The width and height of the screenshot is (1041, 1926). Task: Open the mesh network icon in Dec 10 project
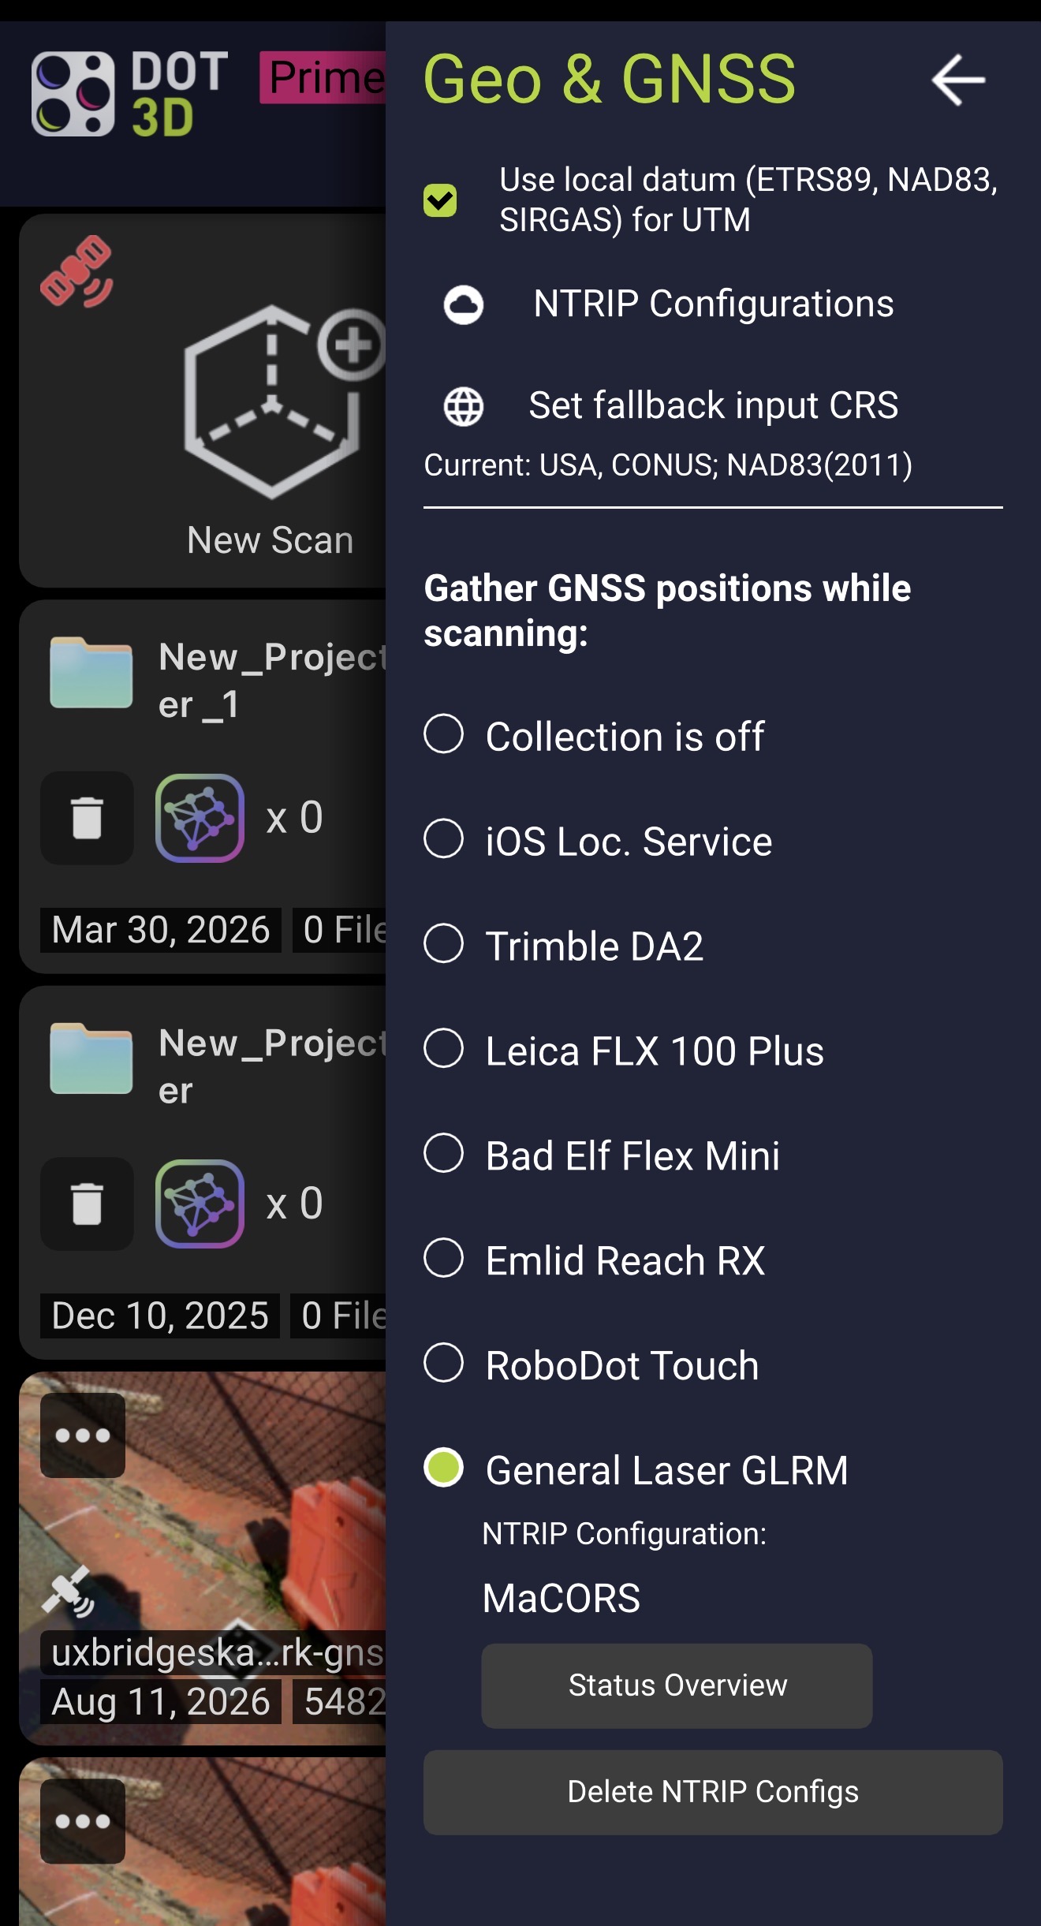click(200, 1204)
